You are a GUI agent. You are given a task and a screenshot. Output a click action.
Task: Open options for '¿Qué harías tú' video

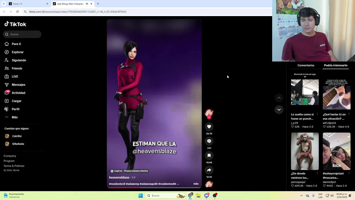349,114
